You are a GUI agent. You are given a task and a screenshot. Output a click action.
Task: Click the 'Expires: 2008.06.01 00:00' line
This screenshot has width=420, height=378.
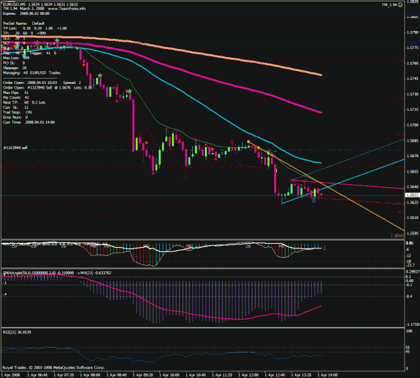point(26,13)
